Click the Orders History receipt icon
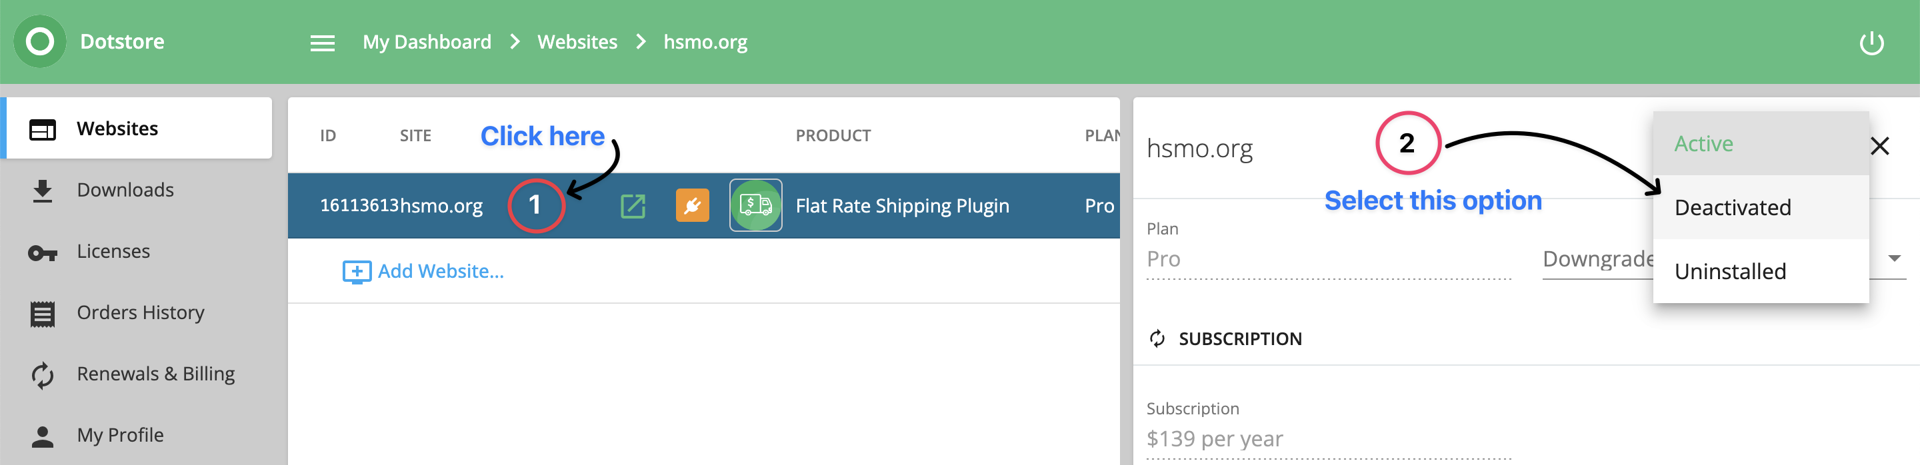 point(43,314)
